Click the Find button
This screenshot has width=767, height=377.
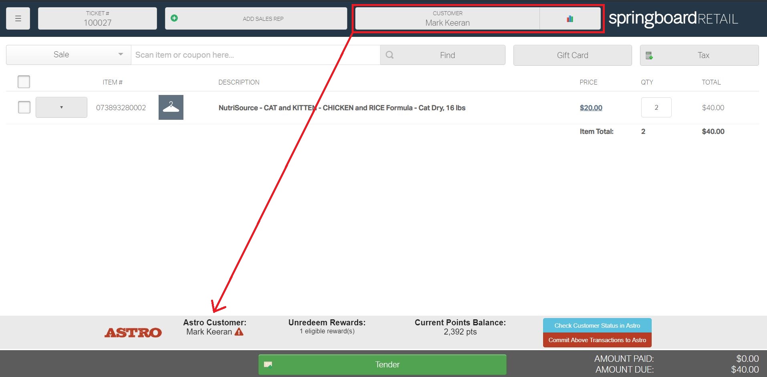point(443,55)
